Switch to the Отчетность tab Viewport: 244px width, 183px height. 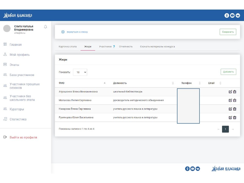126,47
